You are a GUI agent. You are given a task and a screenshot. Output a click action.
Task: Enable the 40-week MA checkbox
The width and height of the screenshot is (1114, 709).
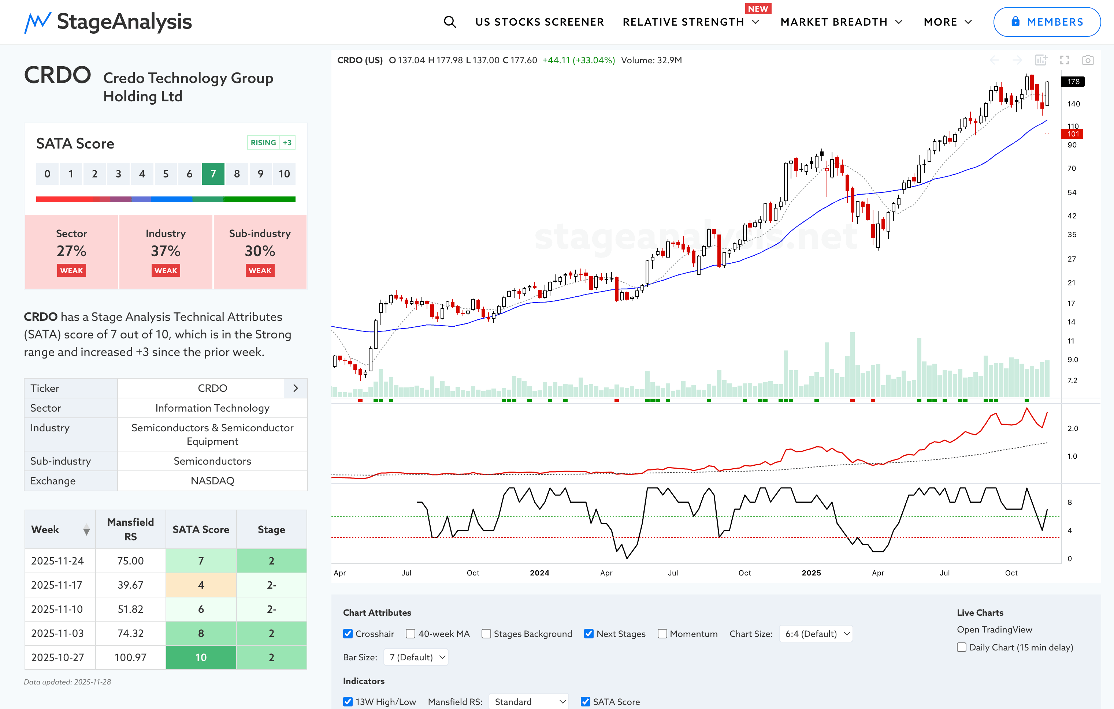coord(411,634)
